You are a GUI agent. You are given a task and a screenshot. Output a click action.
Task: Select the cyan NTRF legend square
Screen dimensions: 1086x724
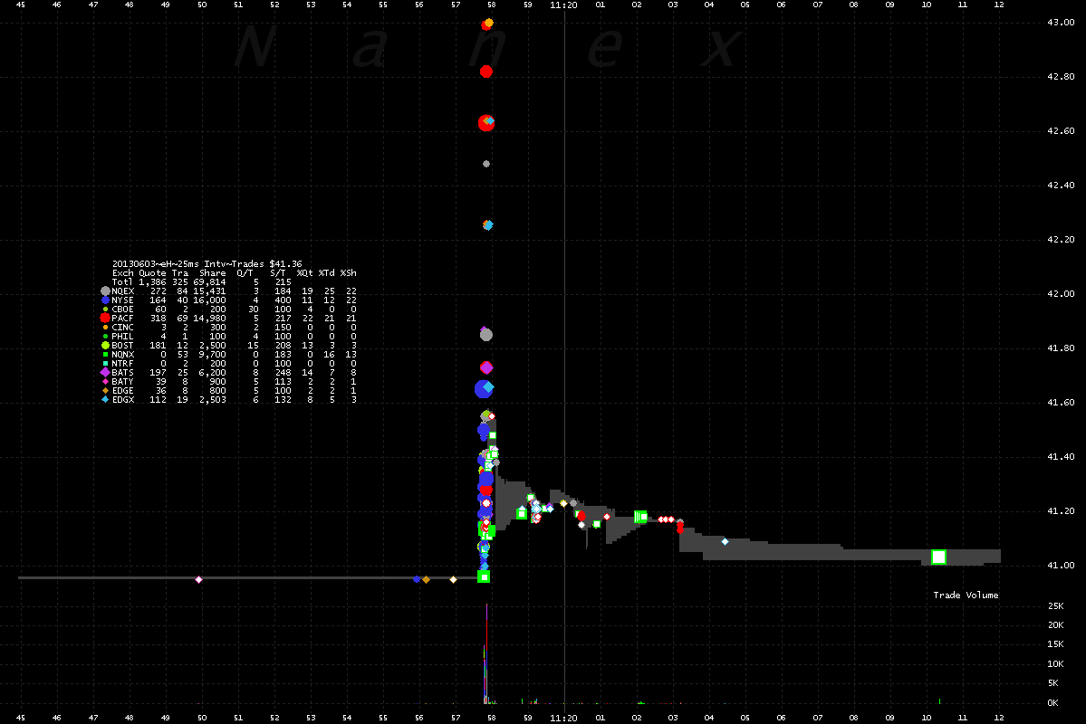pos(105,364)
